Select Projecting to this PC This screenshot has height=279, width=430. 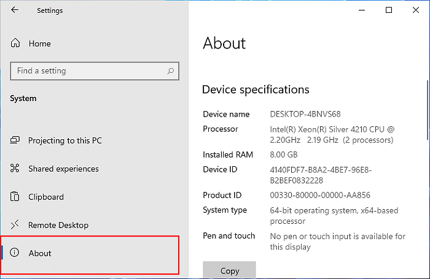[x=65, y=140]
